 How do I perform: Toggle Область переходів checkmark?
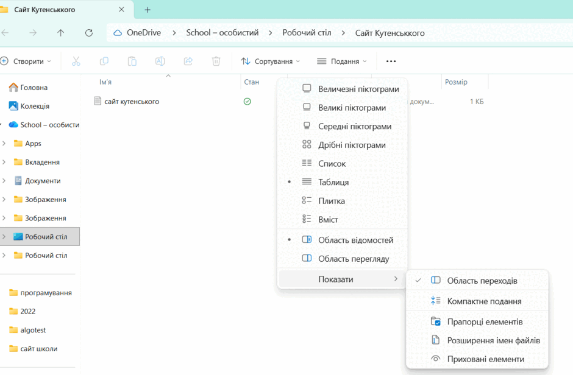click(477, 281)
